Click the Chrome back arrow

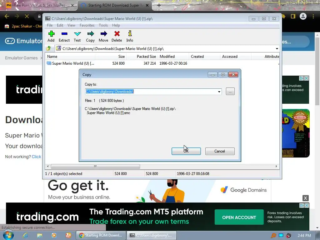tap(7, 16)
